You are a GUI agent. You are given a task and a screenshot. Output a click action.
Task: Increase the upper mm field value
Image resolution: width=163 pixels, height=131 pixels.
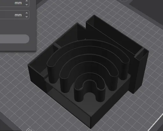[26, 1]
